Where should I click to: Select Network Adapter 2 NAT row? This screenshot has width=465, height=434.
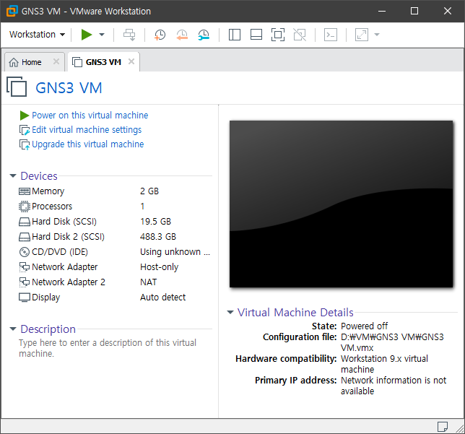click(x=114, y=282)
